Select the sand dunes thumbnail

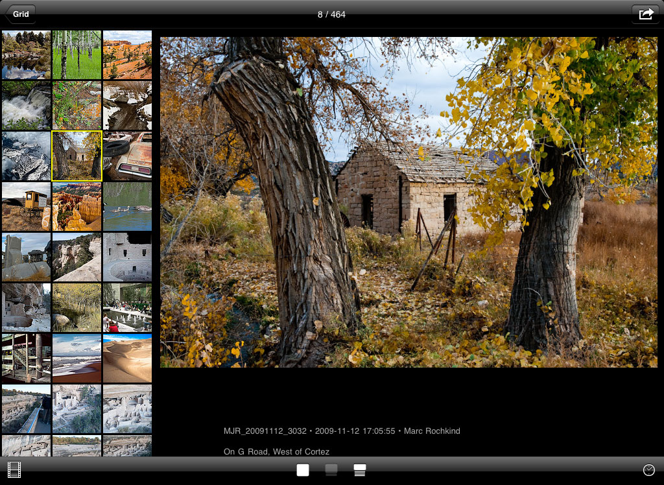127,358
